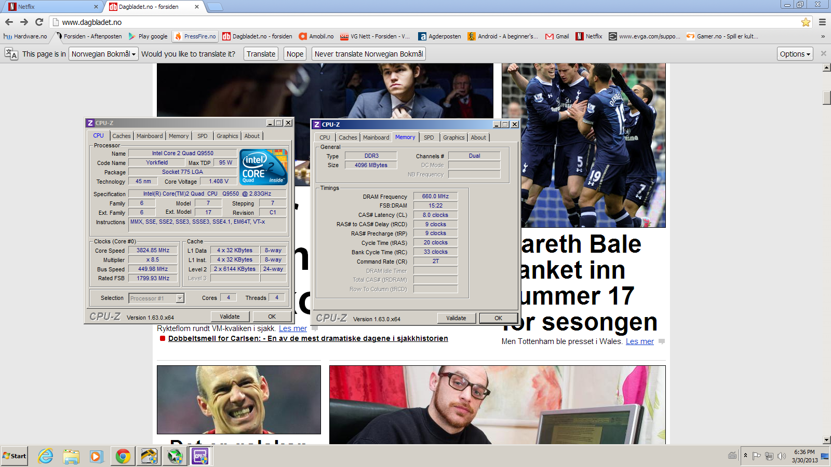Open Windows Explorer folder icon in taskbar
The height and width of the screenshot is (467, 831).
pyautogui.click(x=71, y=456)
